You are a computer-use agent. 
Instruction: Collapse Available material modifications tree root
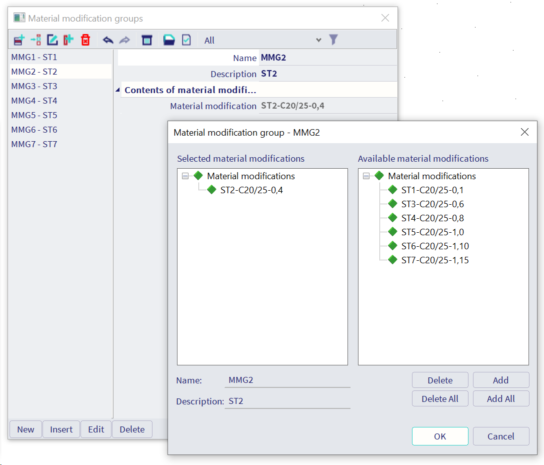tap(366, 176)
